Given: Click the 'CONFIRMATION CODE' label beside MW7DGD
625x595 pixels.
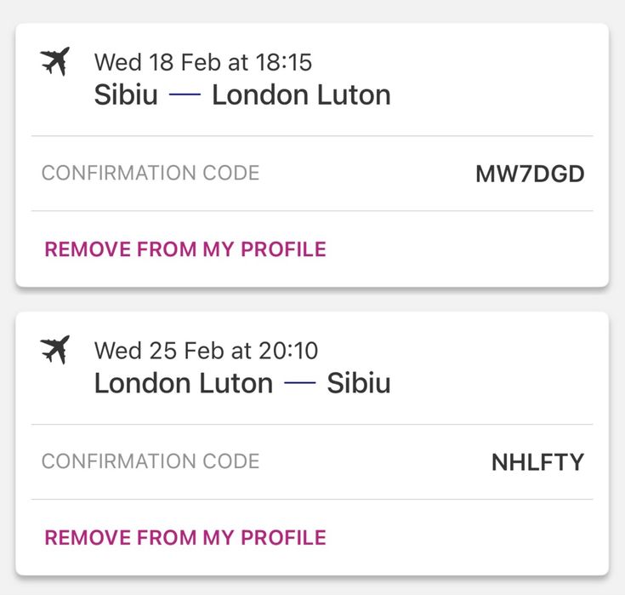Looking at the screenshot, I should (151, 174).
